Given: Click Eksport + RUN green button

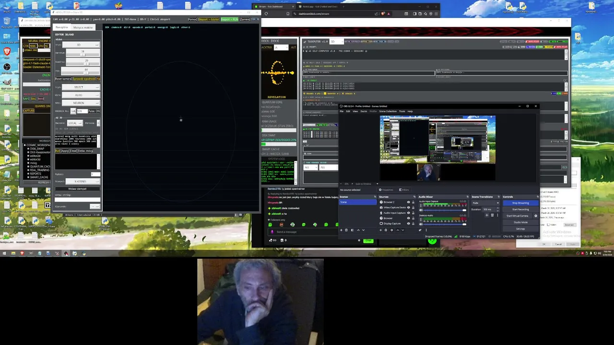Looking at the screenshot, I should click(x=229, y=19).
